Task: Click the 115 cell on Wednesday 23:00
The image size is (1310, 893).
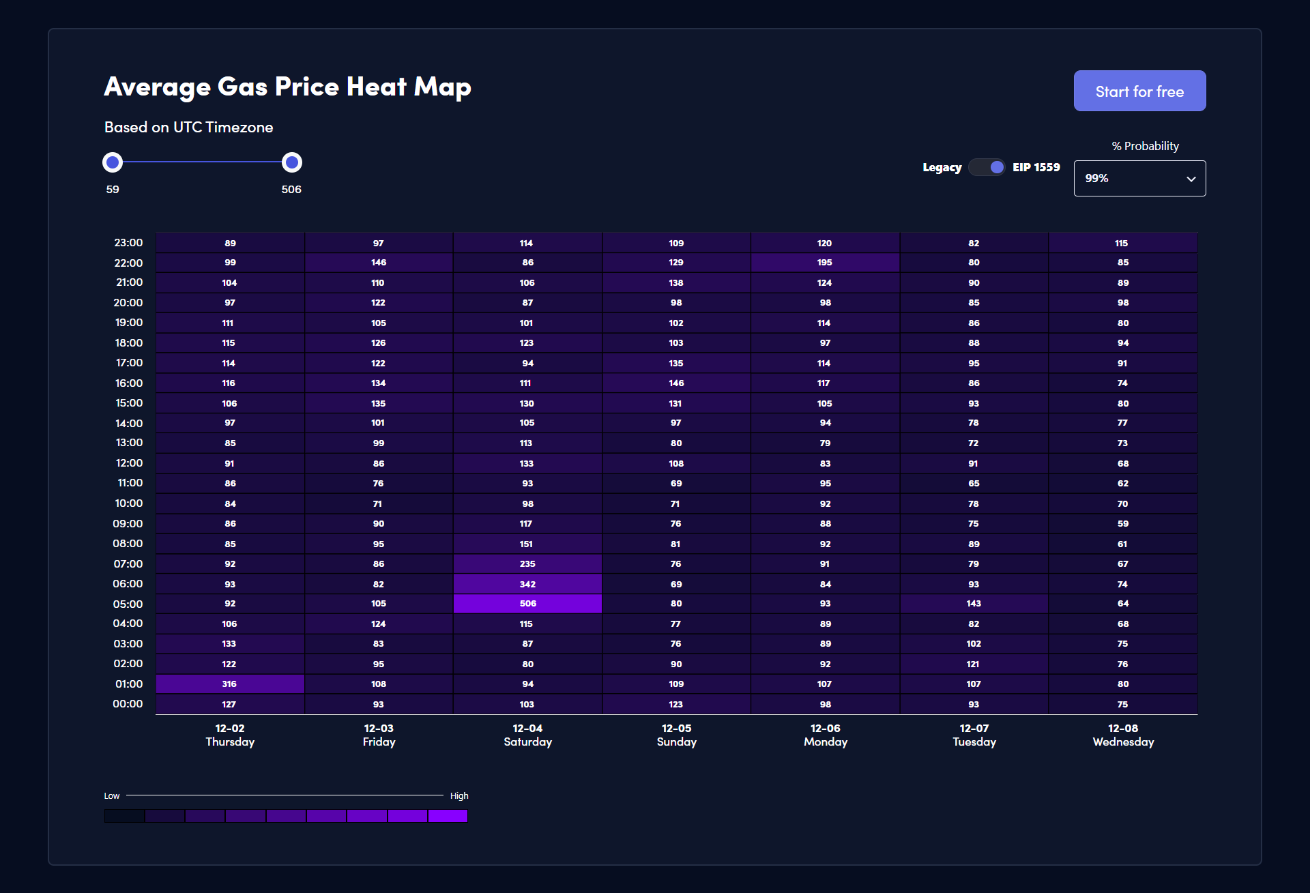Action: click(x=1123, y=243)
